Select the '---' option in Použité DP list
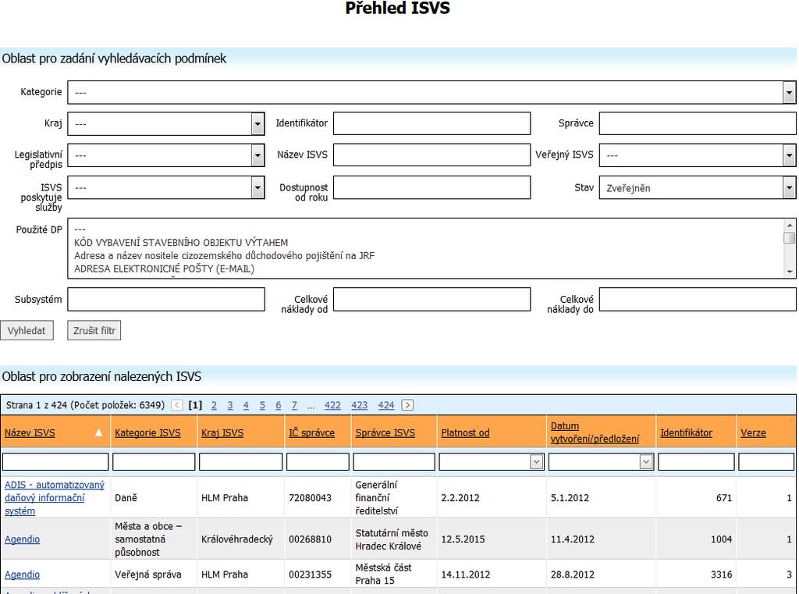Screen dimensions: 799x594 coord(80,229)
